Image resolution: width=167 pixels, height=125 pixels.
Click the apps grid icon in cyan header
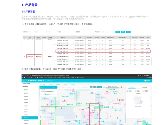[24, 81]
